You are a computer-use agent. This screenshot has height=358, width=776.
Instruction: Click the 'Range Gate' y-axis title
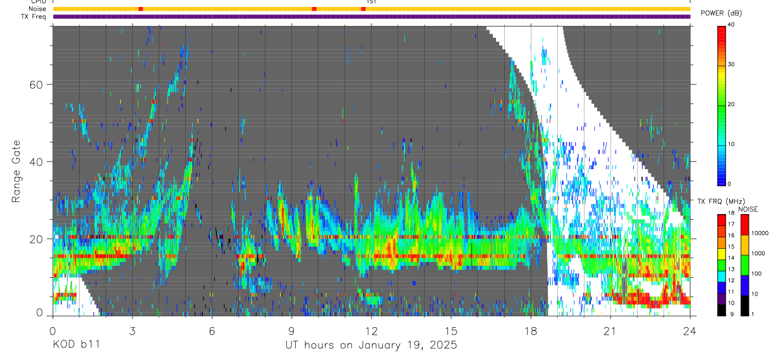click(x=15, y=170)
